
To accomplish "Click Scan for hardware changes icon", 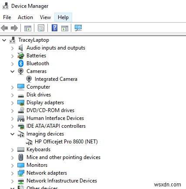I will click(78, 28).
